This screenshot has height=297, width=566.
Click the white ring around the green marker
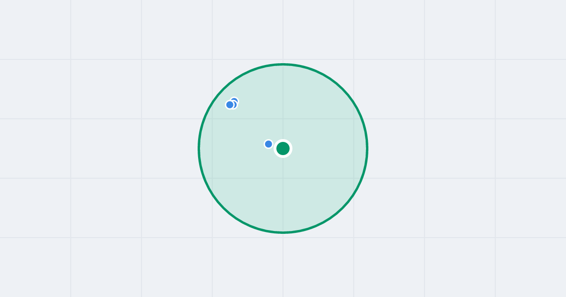[x=283, y=140]
